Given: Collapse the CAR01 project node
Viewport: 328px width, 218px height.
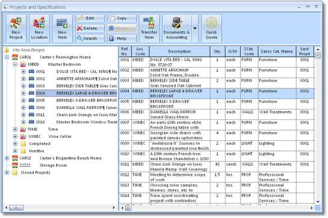Looking at the screenshot, I should 7,57.
